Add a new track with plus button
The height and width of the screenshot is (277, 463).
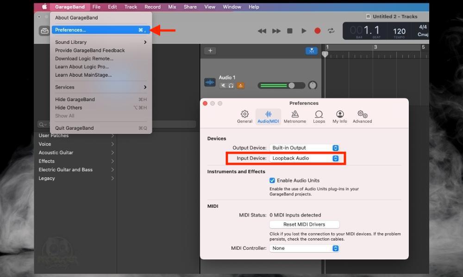[210, 51]
